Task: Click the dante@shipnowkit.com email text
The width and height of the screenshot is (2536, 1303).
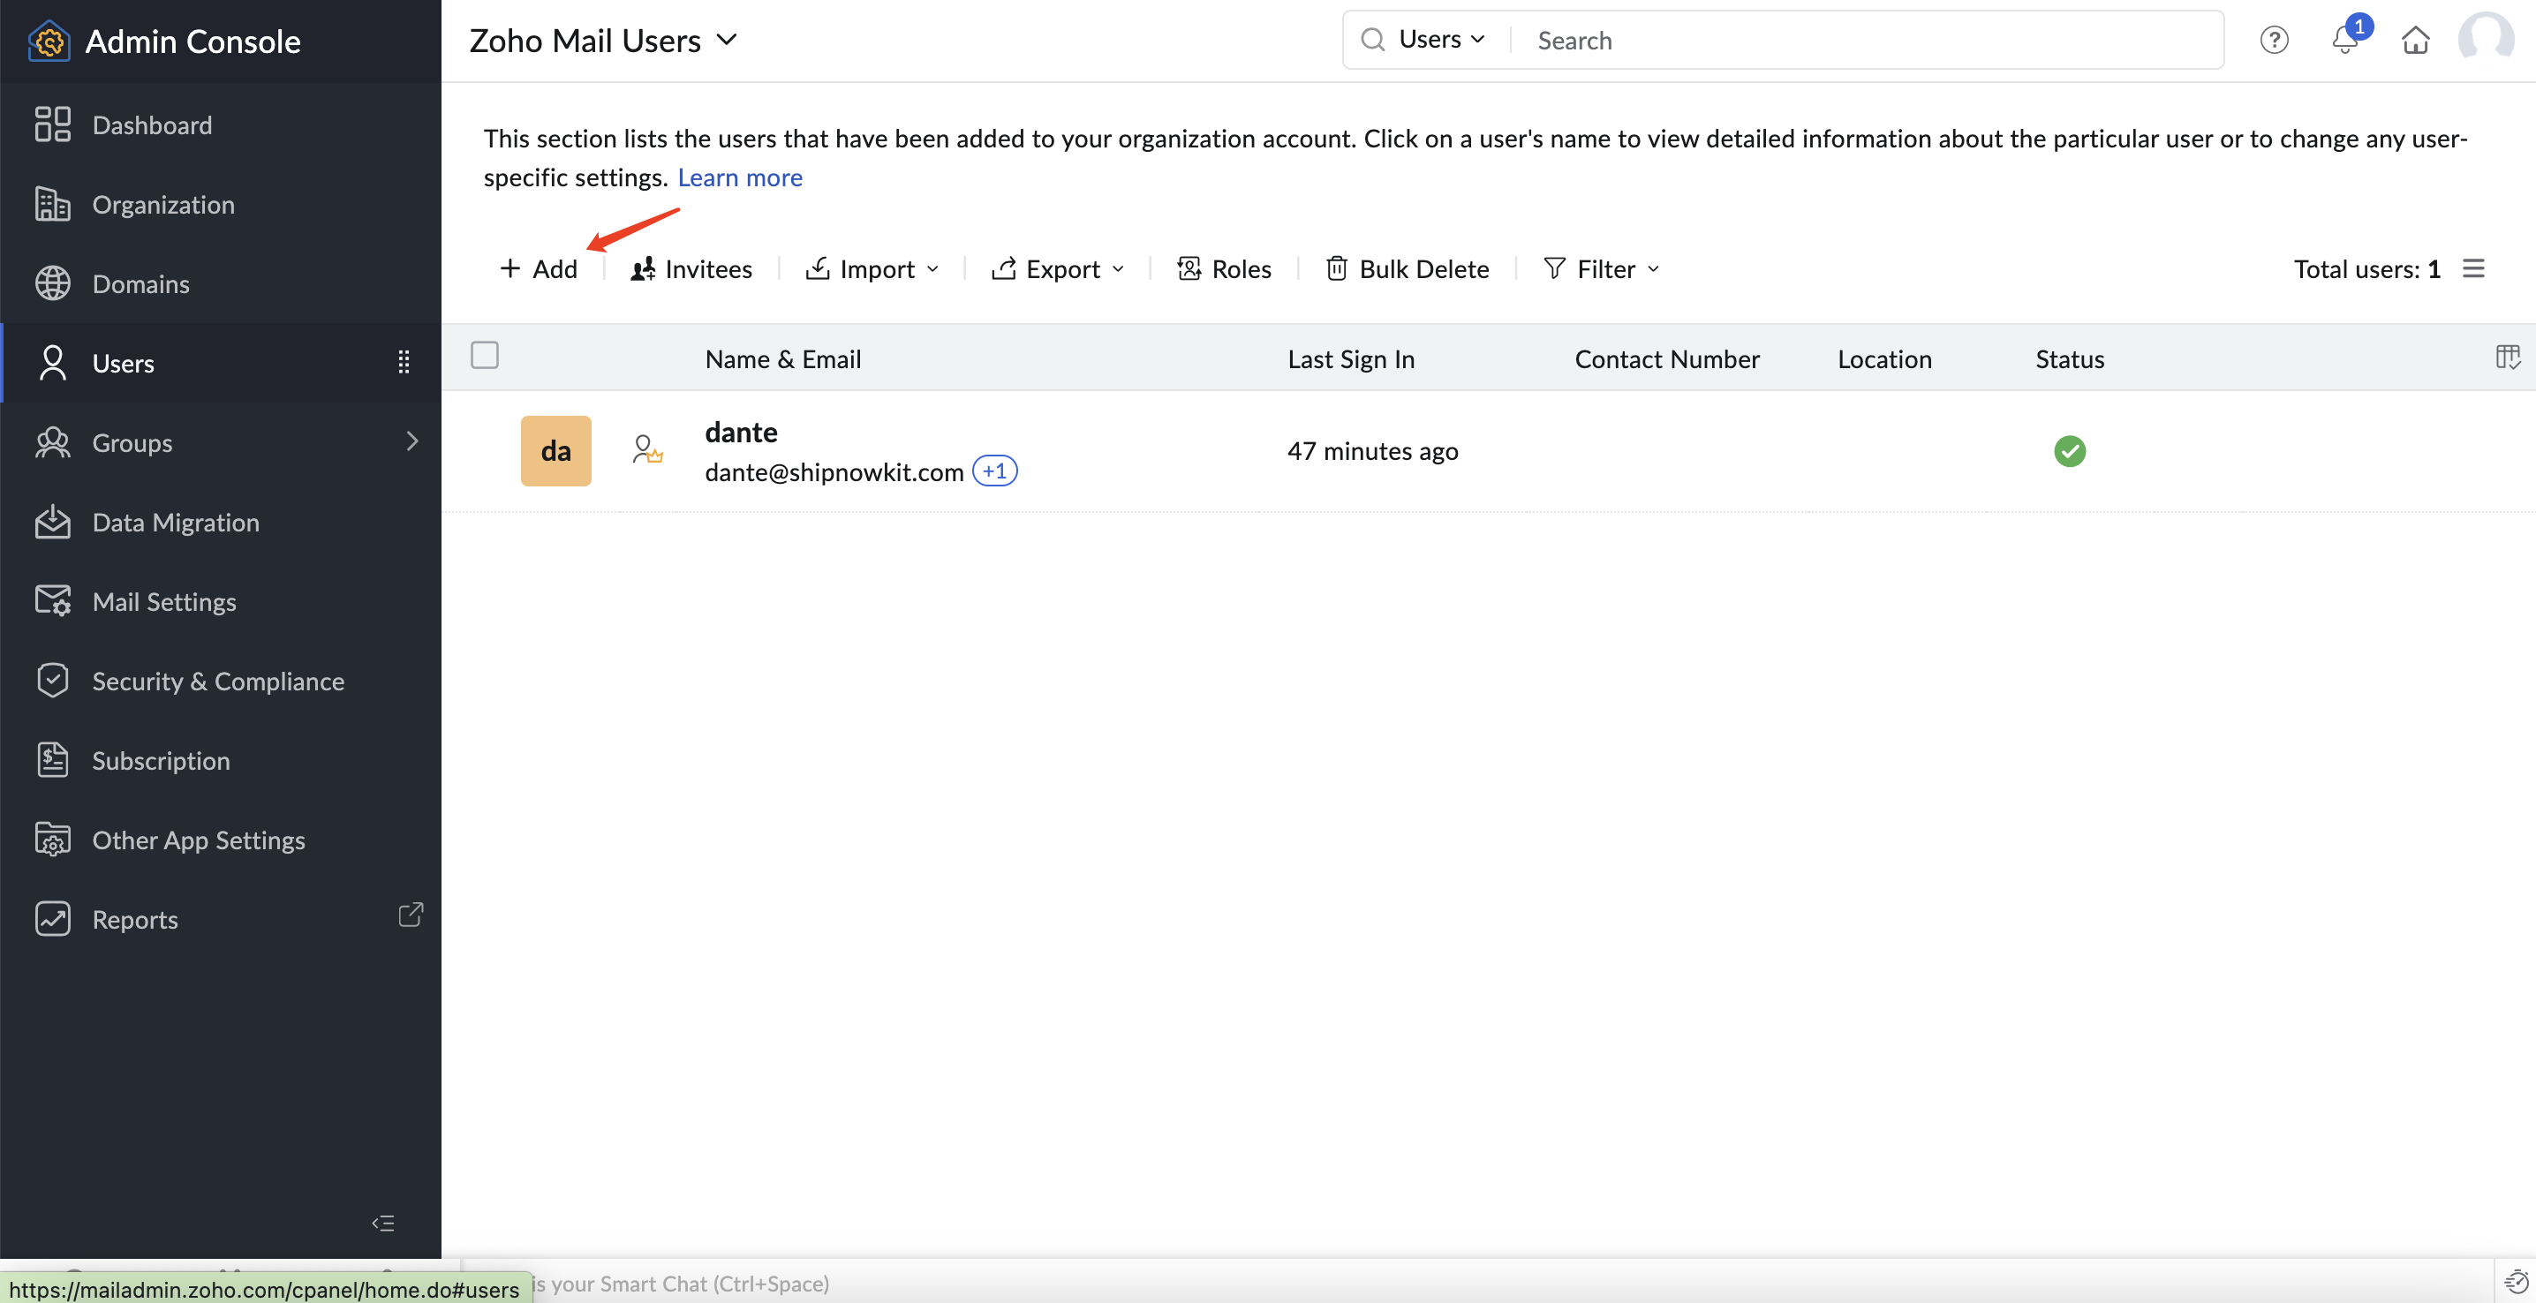Action: point(834,472)
